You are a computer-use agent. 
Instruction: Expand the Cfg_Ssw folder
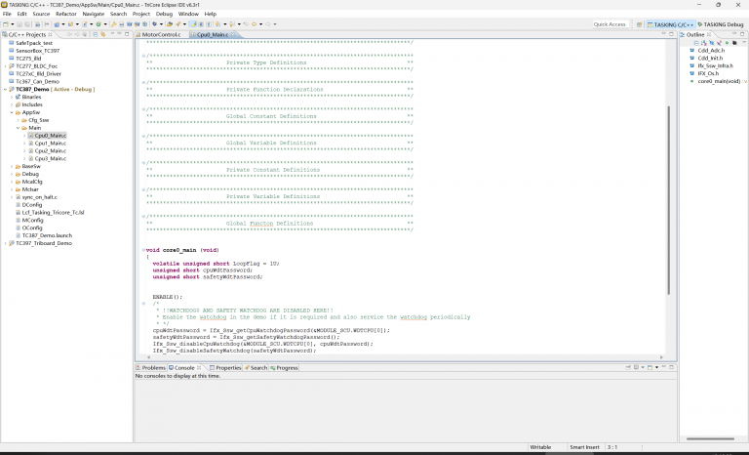coord(19,120)
